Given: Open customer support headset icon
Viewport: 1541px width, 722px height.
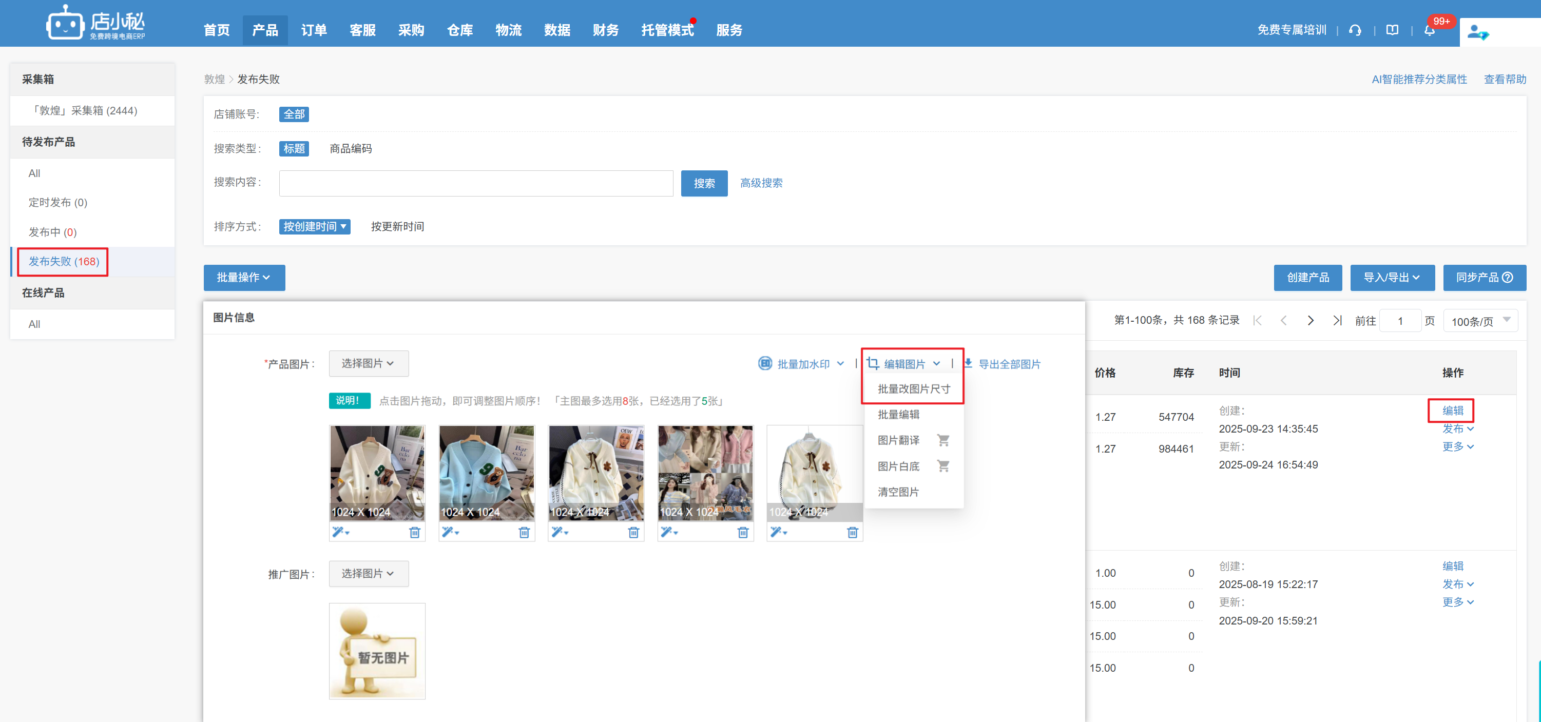Looking at the screenshot, I should pyautogui.click(x=1355, y=30).
